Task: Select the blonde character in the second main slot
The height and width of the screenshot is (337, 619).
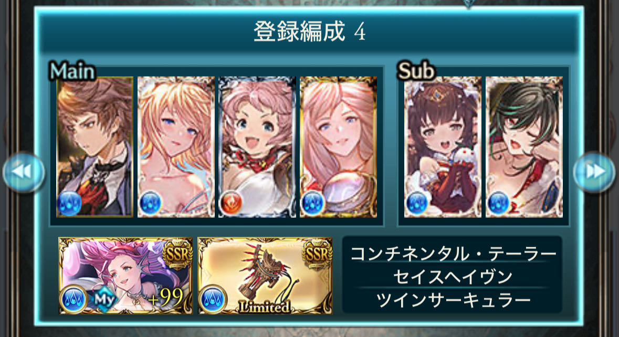Action: pyautogui.click(x=176, y=147)
